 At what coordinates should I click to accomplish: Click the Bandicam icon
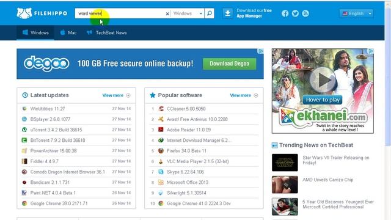[24, 182]
